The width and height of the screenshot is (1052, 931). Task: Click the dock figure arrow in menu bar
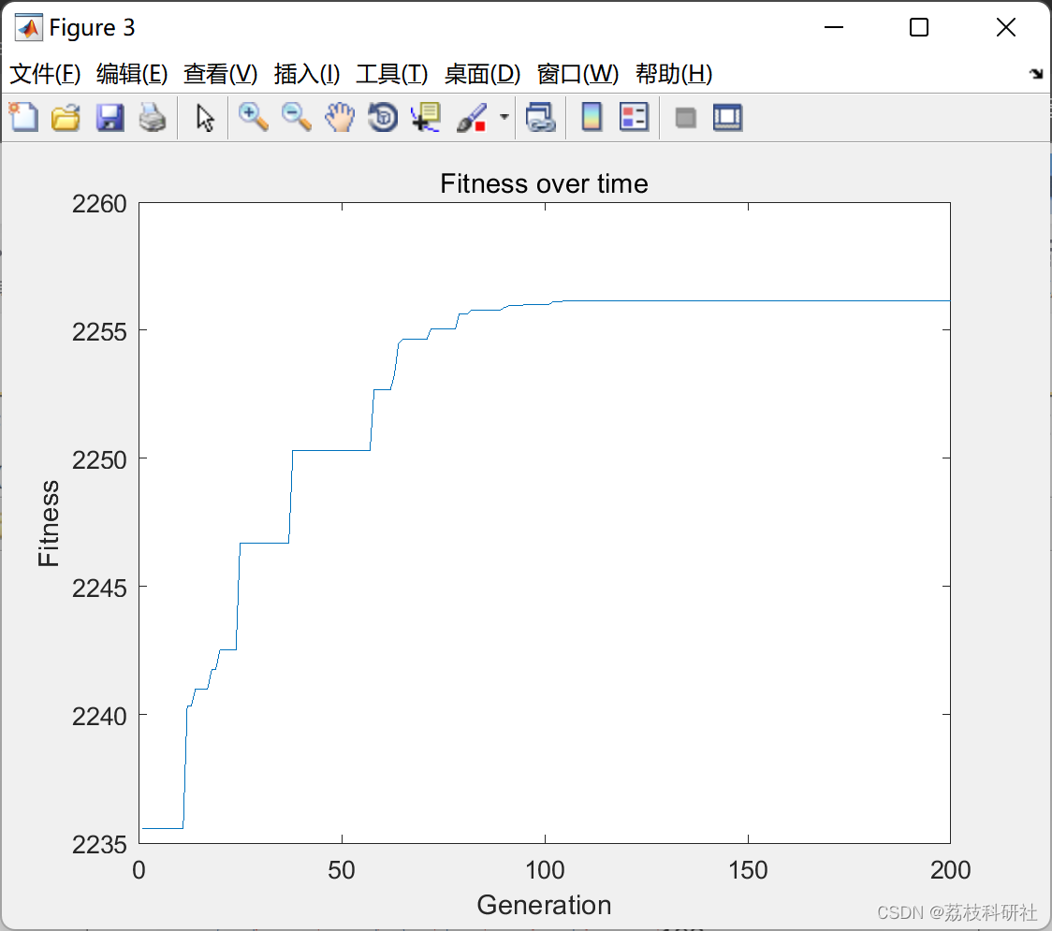[x=1035, y=74]
